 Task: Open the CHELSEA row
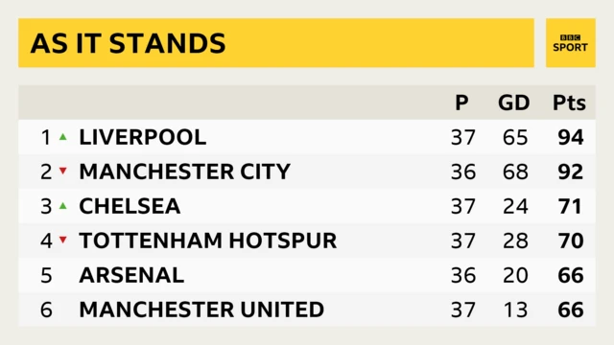click(307, 206)
